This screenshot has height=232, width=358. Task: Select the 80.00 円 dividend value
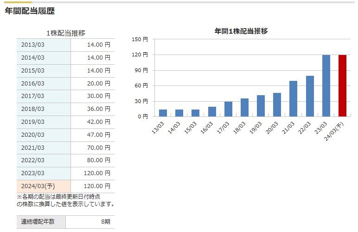pyautogui.click(x=99, y=160)
